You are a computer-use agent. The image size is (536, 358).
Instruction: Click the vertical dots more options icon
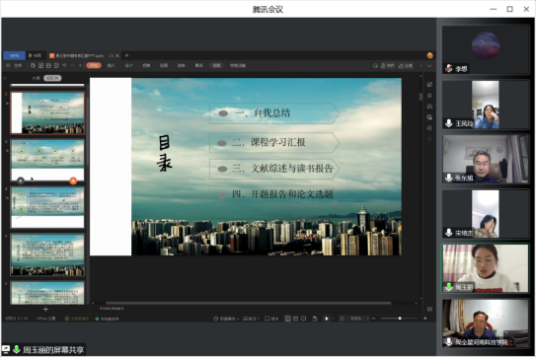[x=421, y=66]
